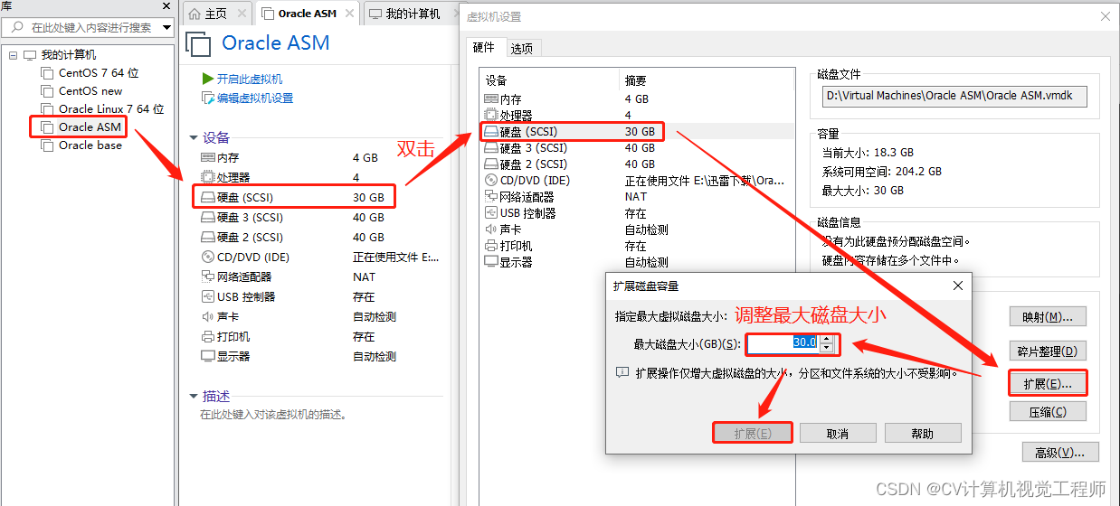Click the disk file path field

click(955, 96)
